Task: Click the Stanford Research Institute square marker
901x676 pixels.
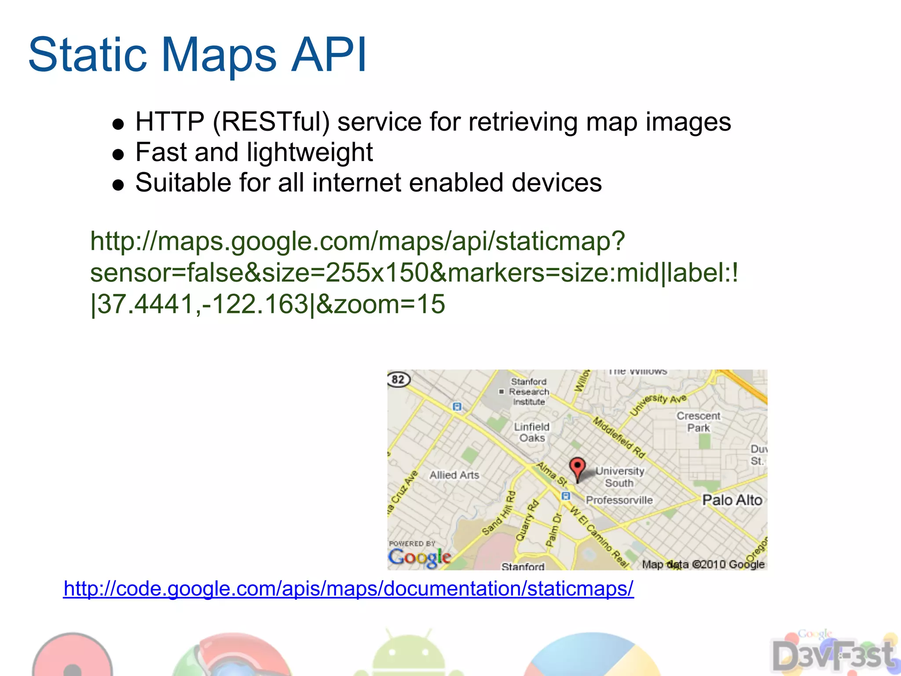Action: pyautogui.click(x=501, y=391)
